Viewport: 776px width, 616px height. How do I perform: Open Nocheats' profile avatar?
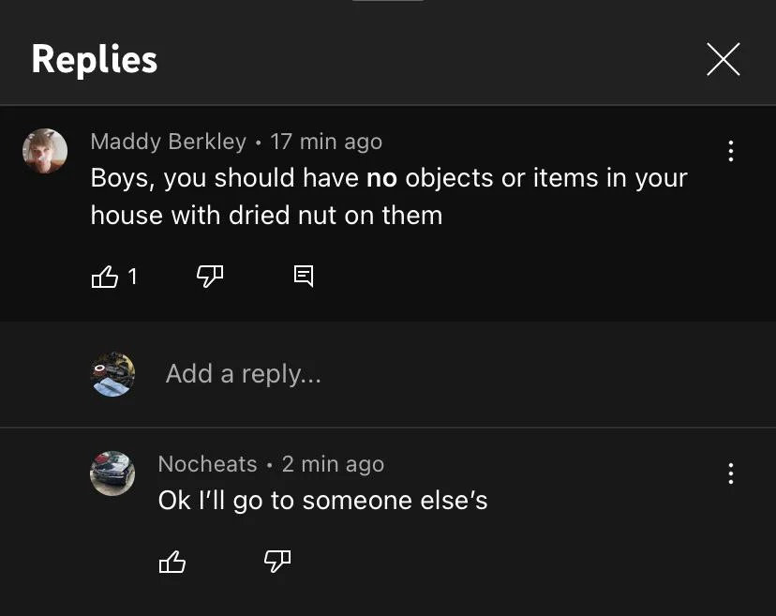(x=112, y=473)
